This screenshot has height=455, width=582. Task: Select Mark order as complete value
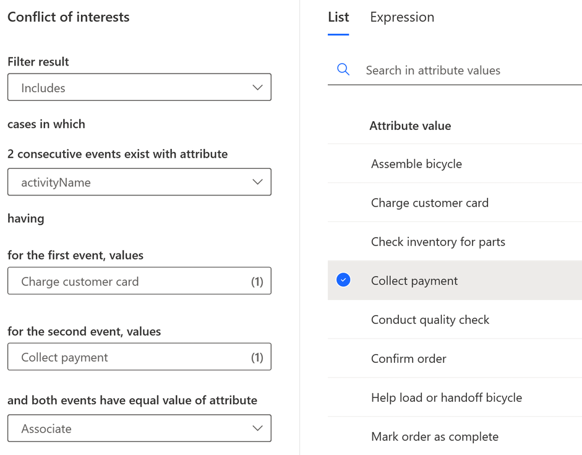[x=434, y=436]
